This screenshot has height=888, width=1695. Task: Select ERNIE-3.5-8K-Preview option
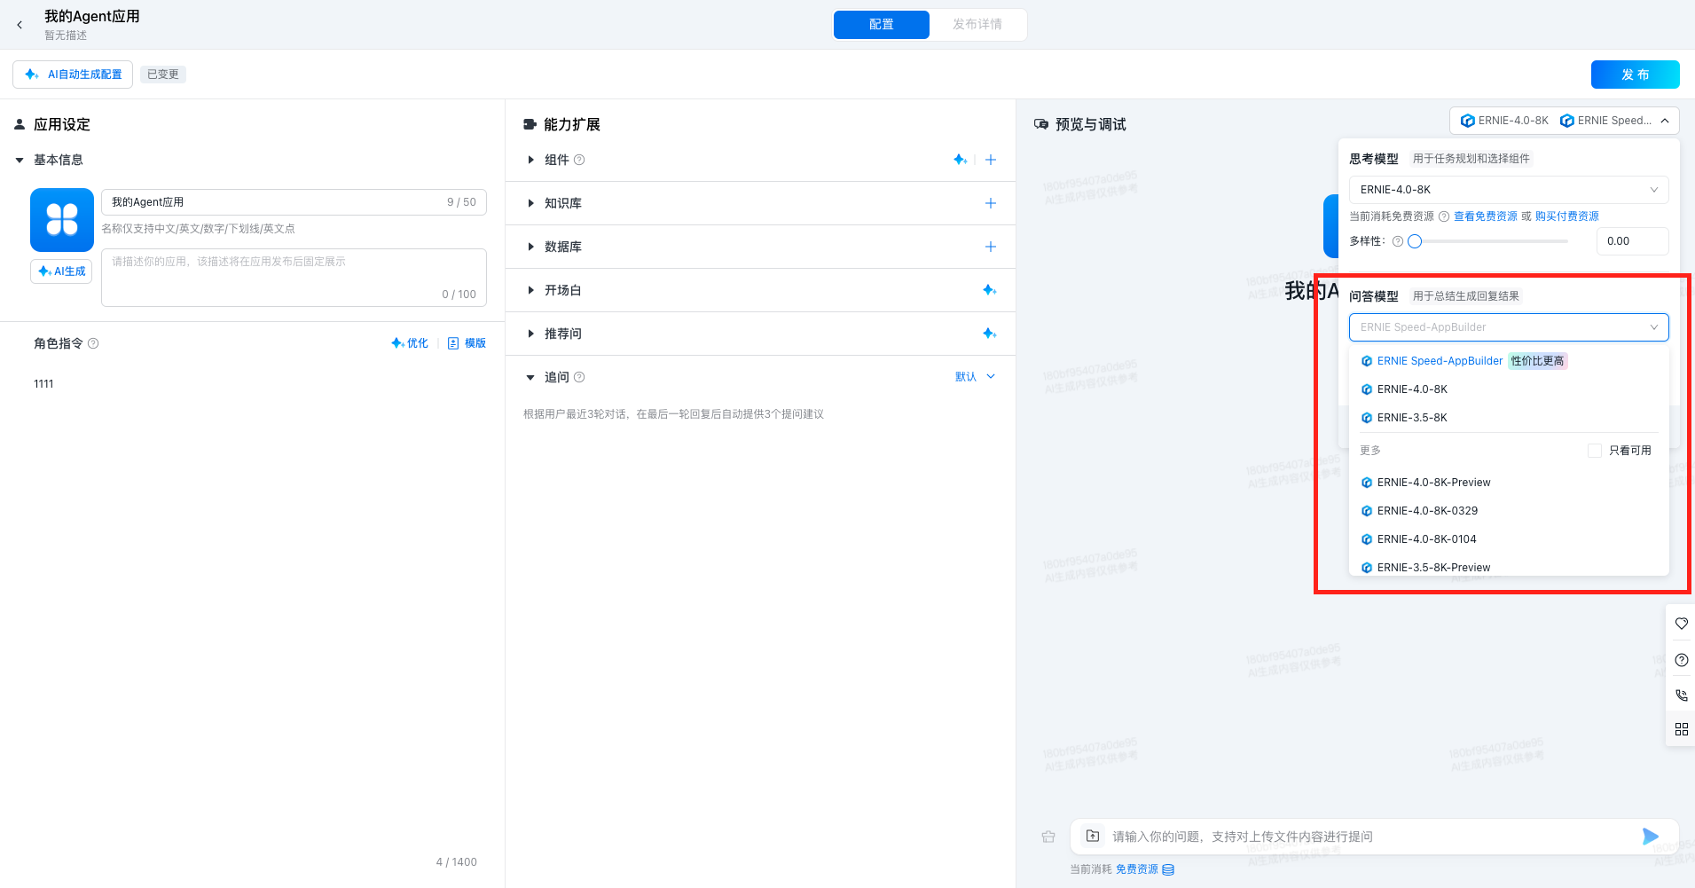coord(1509,567)
